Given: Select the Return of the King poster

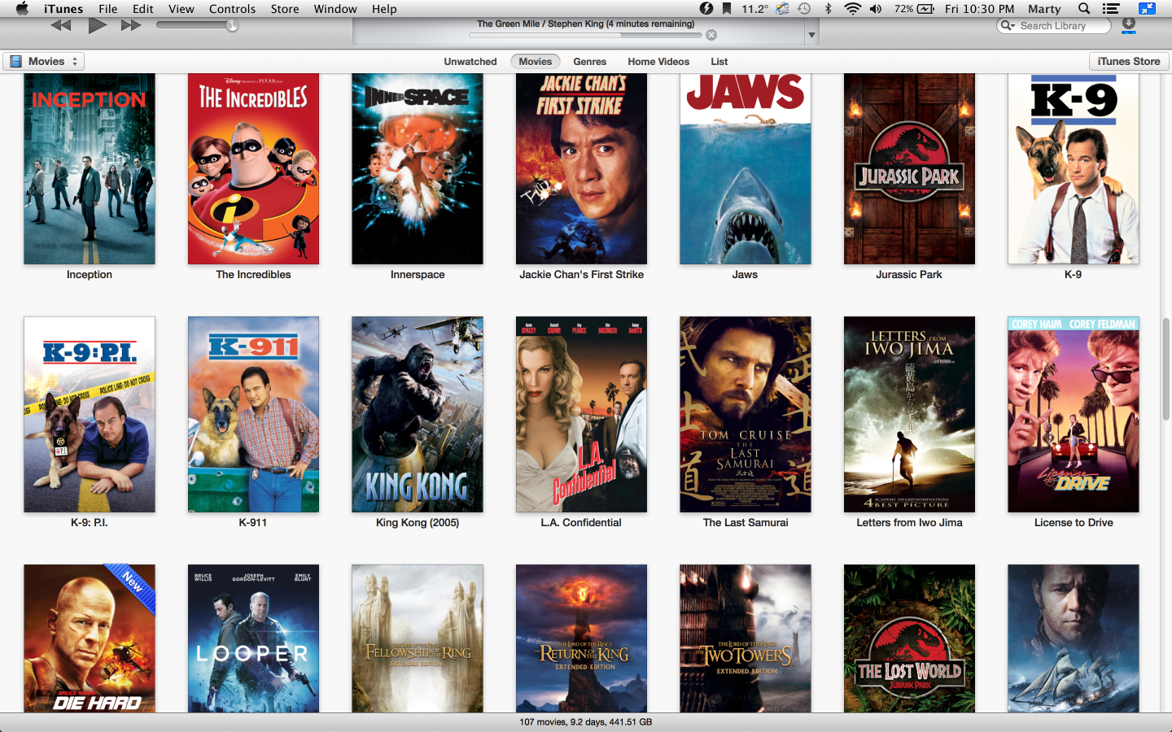Looking at the screenshot, I should (x=581, y=638).
